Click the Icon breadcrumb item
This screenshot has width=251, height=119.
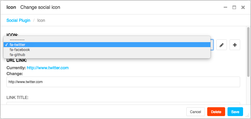pos(41,20)
